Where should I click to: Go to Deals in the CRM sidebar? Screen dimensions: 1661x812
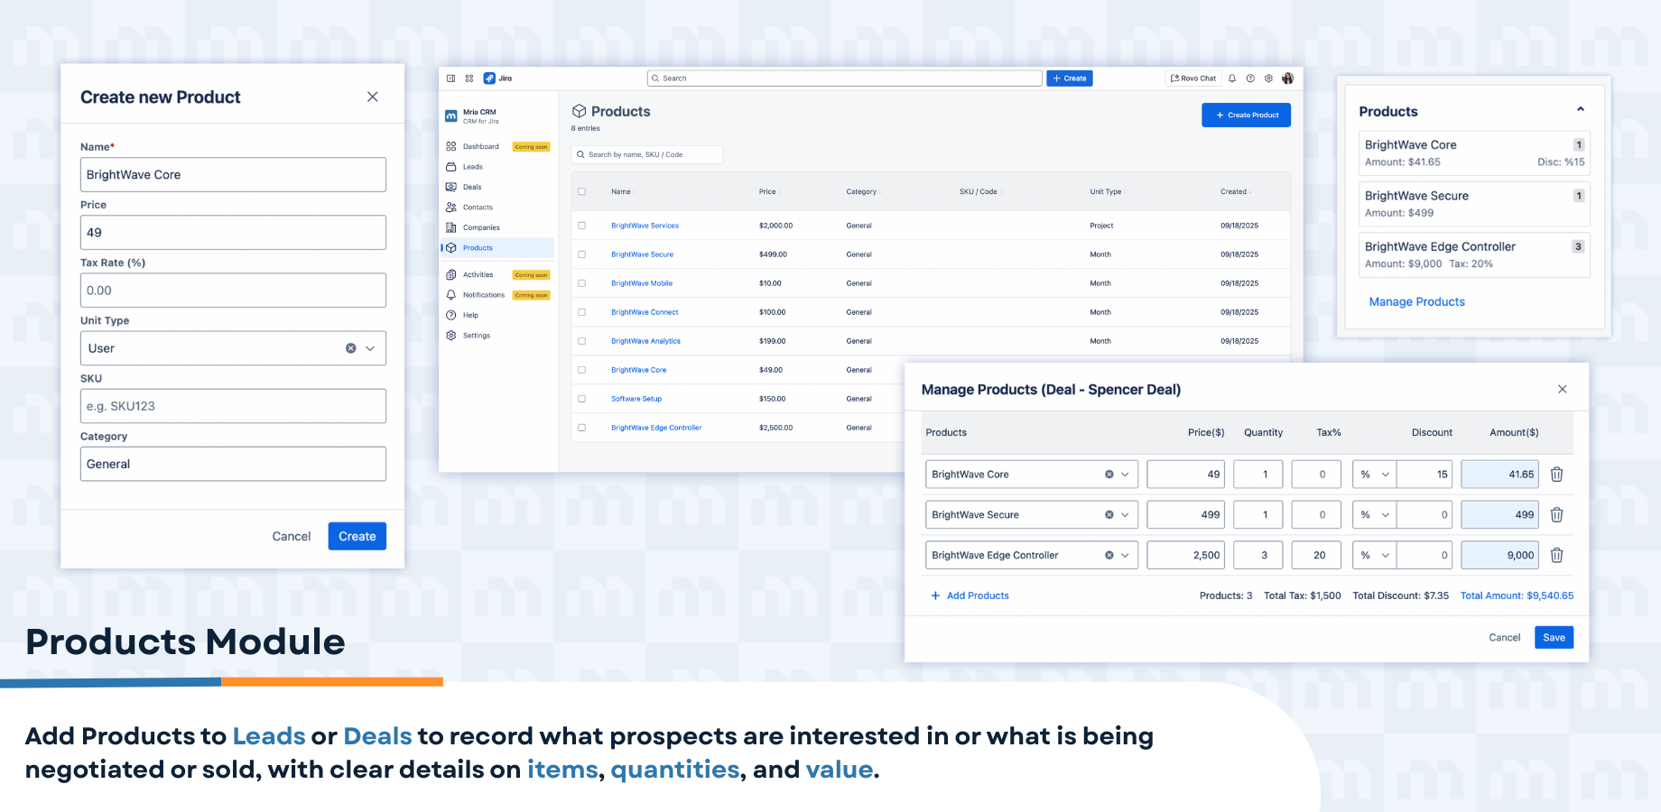coord(464,187)
